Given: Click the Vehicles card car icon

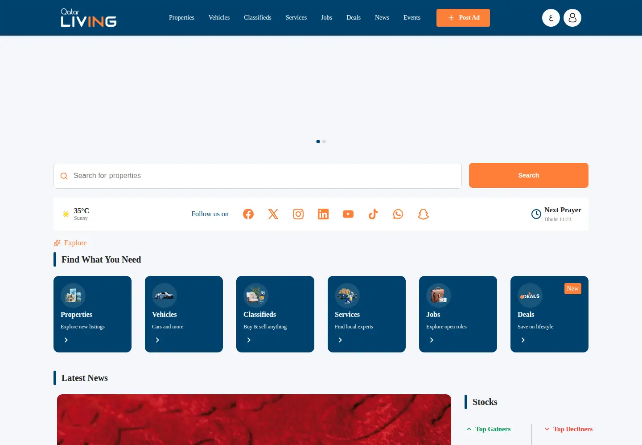Looking at the screenshot, I should coord(165,295).
